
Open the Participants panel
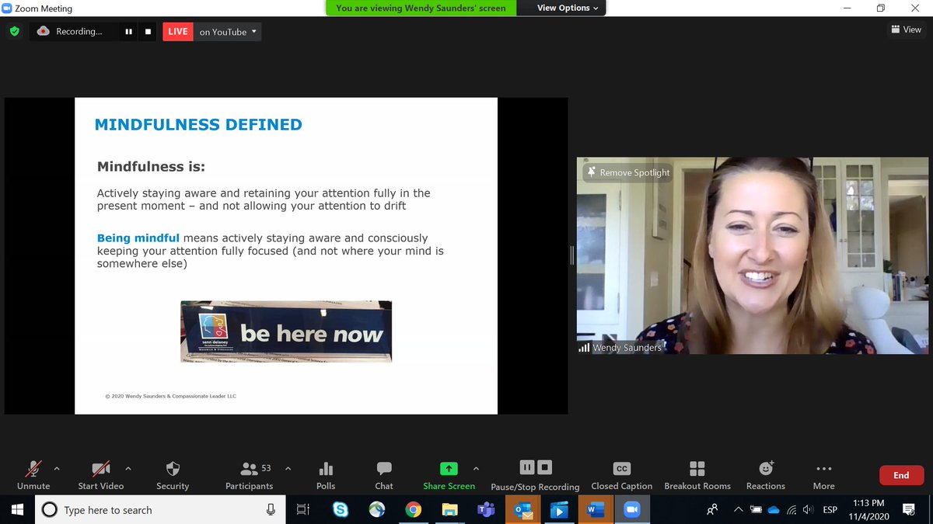[x=249, y=475]
